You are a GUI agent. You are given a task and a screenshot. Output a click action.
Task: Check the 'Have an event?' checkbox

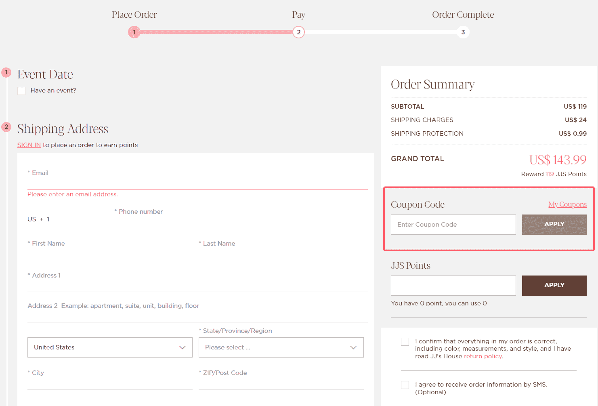(x=21, y=91)
